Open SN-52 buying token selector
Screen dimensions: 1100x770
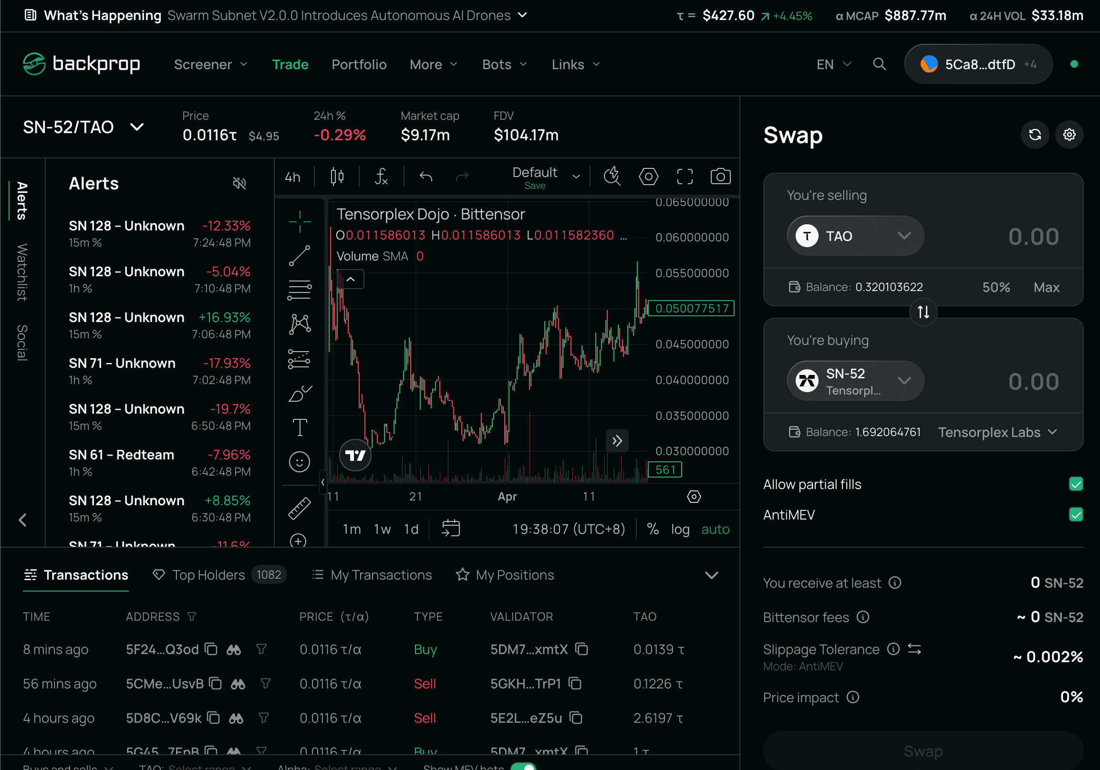pyautogui.click(x=855, y=381)
